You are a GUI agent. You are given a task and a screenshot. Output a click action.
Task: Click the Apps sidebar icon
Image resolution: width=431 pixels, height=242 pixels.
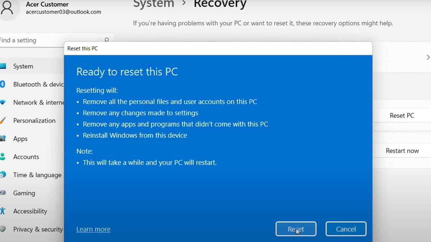coord(3,139)
